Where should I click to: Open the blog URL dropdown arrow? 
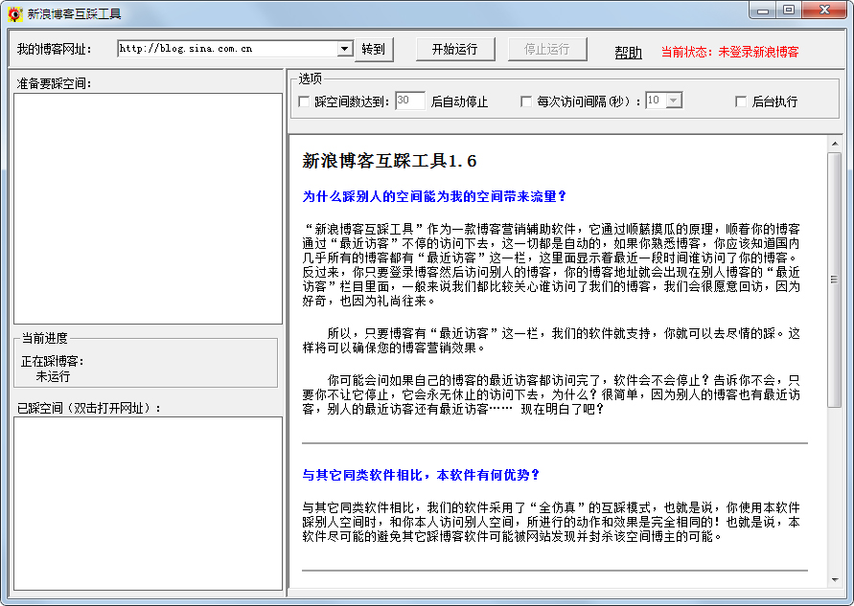coord(345,49)
